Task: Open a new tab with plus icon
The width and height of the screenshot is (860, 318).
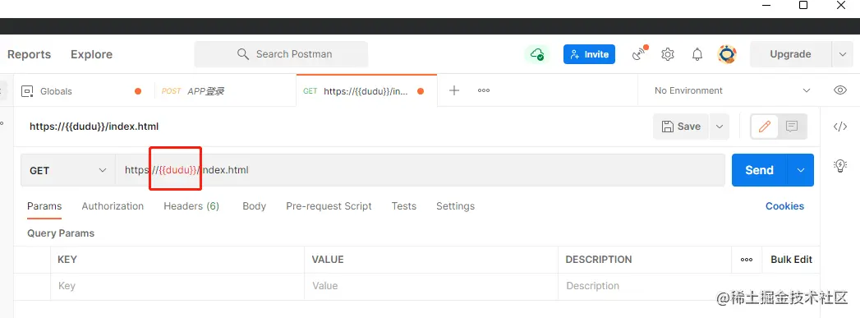Action: (454, 90)
